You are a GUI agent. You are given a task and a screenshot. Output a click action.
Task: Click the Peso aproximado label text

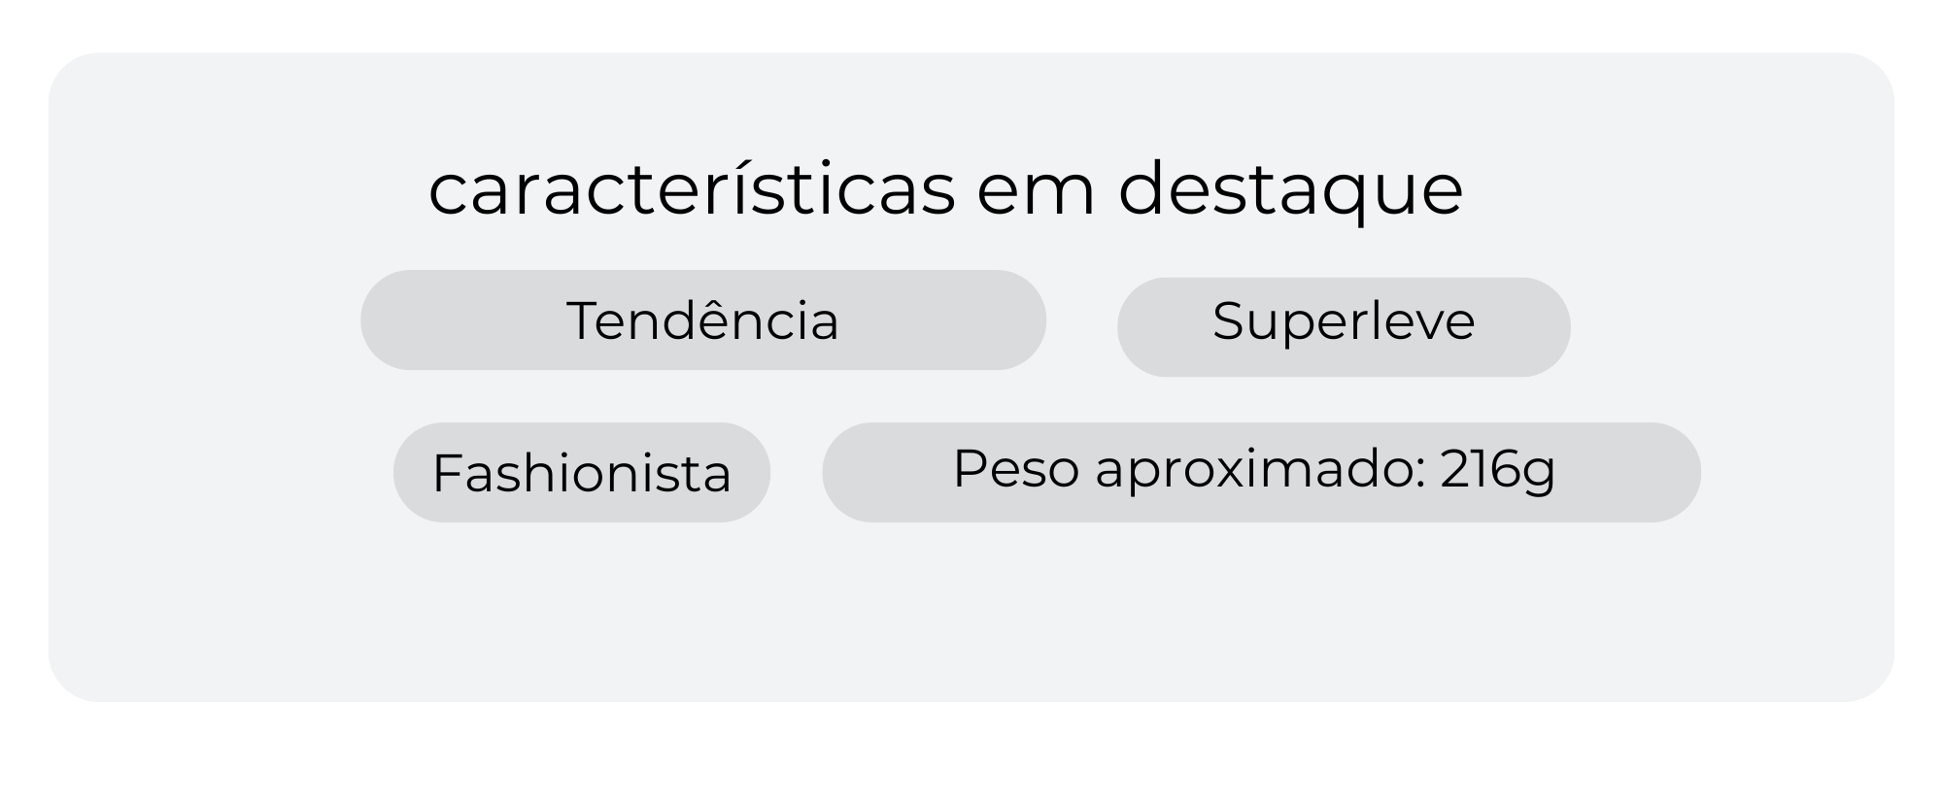pos(1189,470)
